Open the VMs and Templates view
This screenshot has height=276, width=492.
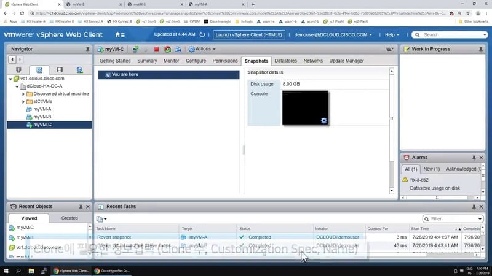[39, 70]
